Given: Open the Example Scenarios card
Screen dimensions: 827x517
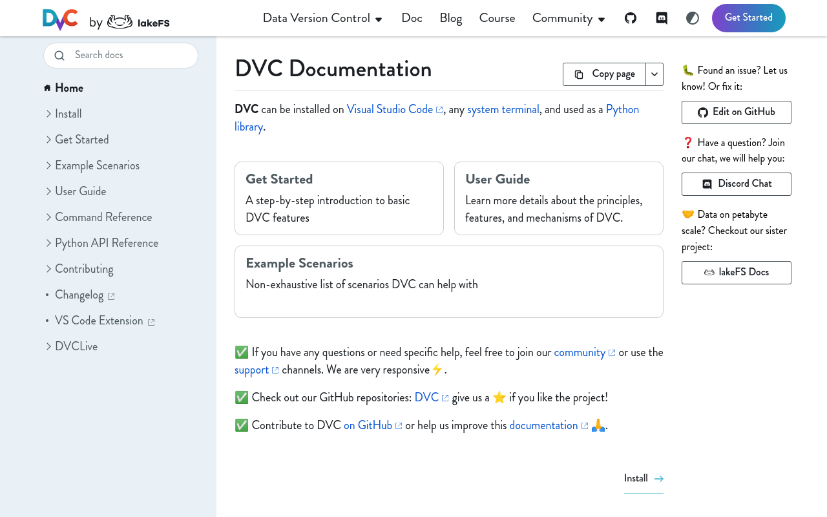Looking at the screenshot, I should pos(449,282).
